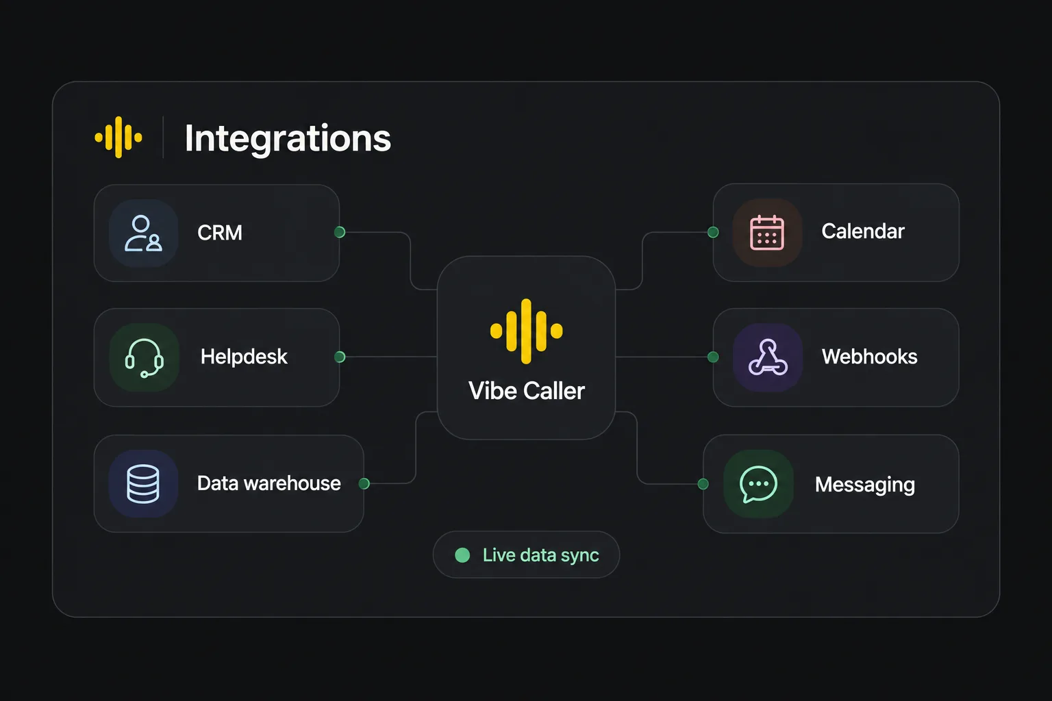
Task: Click the CRM user contacts icon
Action: point(143,233)
